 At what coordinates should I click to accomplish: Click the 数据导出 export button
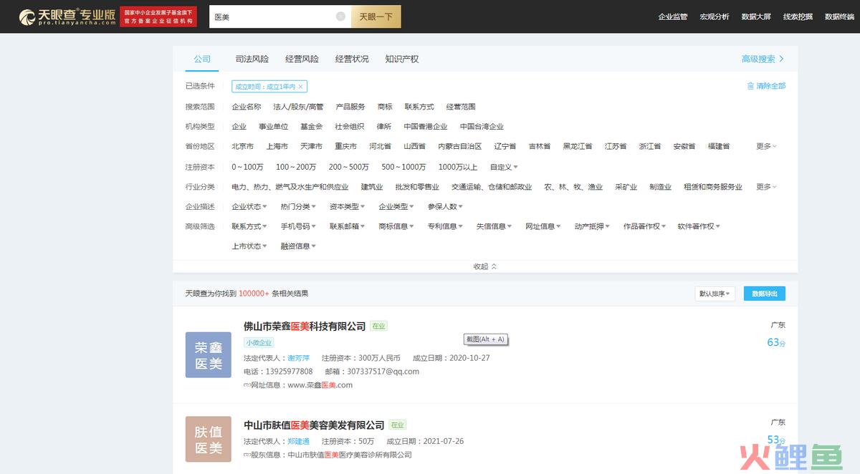(x=764, y=294)
